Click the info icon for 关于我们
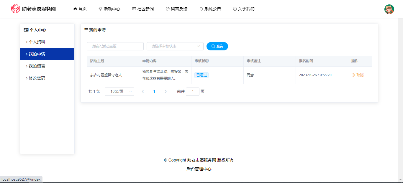The image size is (403, 183). 235,9
